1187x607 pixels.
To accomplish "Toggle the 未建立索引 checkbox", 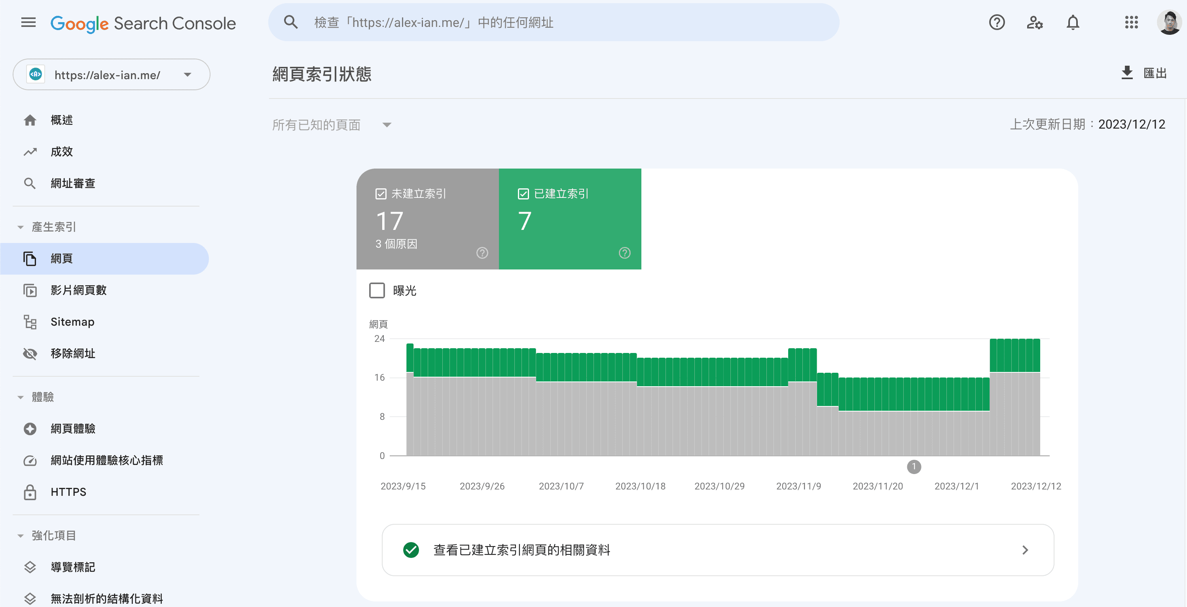I will (381, 193).
